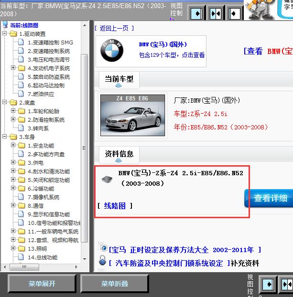Click the padlock icon beside the 汽车防盗 link

tap(102, 260)
